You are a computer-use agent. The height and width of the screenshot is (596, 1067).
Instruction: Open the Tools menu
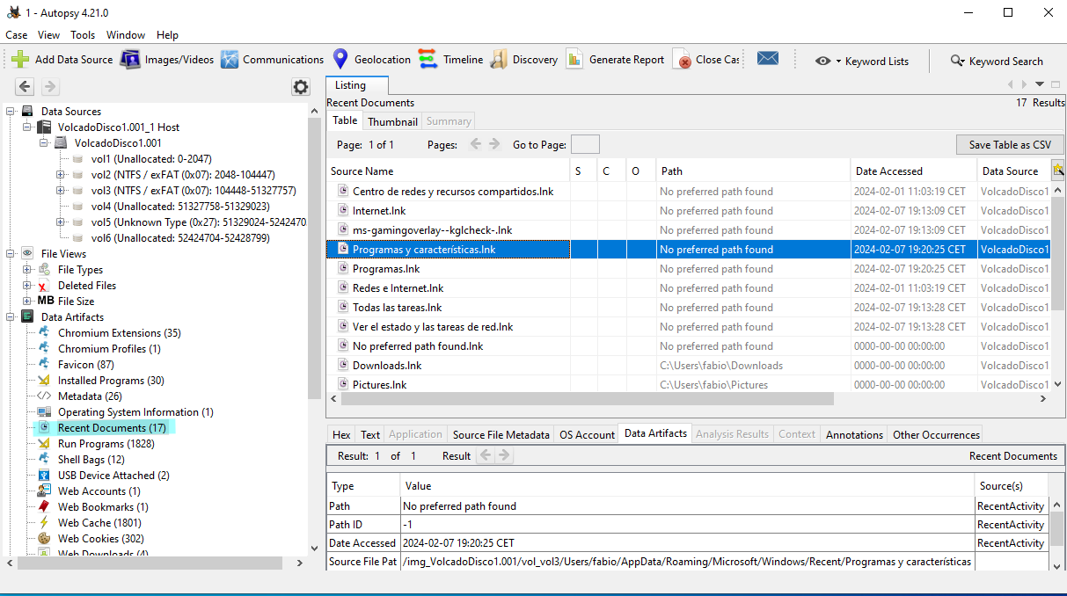83,35
